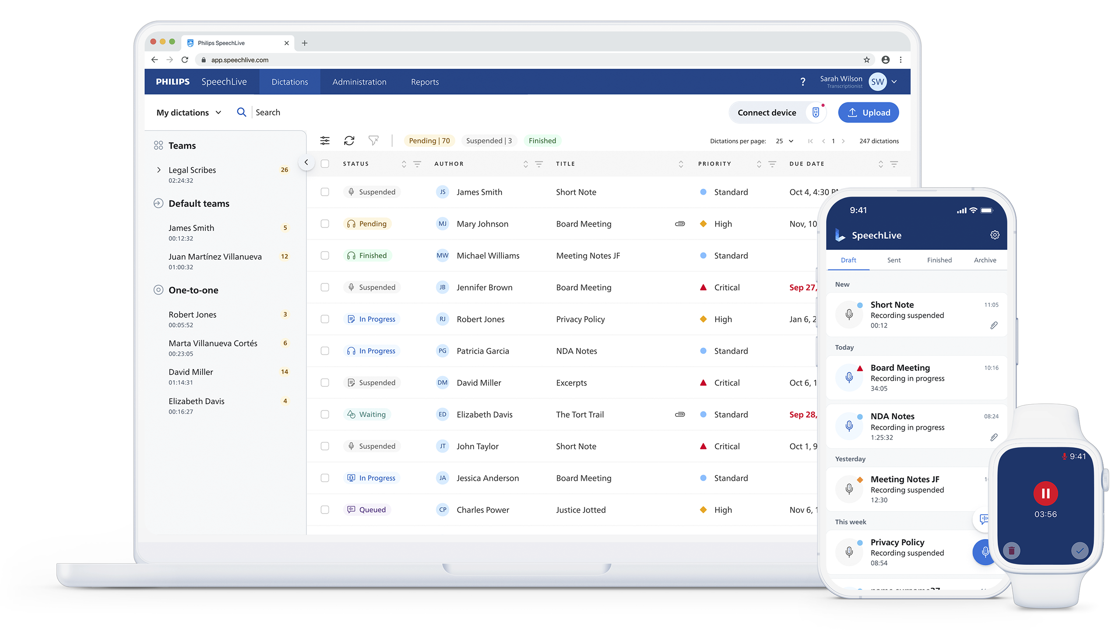Check the Robert Jones Privacy Policy row
The width and height of the screenshot is (1112, 630).
click(325, 319)
